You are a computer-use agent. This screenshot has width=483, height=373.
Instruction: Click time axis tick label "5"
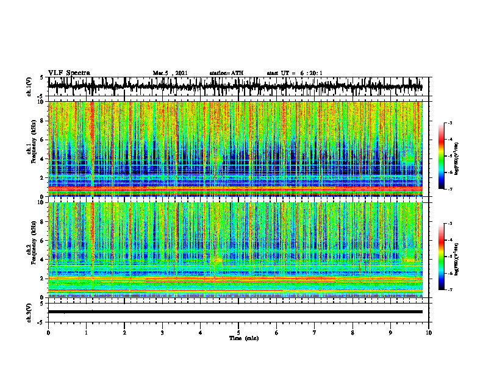point(238,333)
